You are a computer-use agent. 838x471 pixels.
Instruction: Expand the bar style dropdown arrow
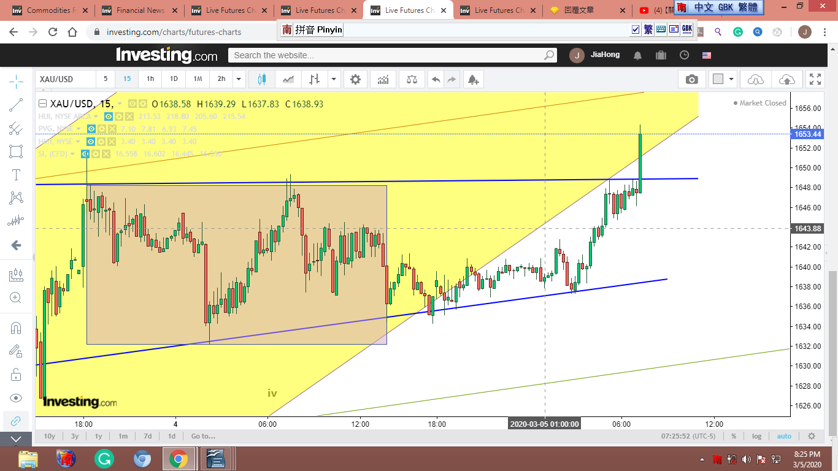point(334,79)
